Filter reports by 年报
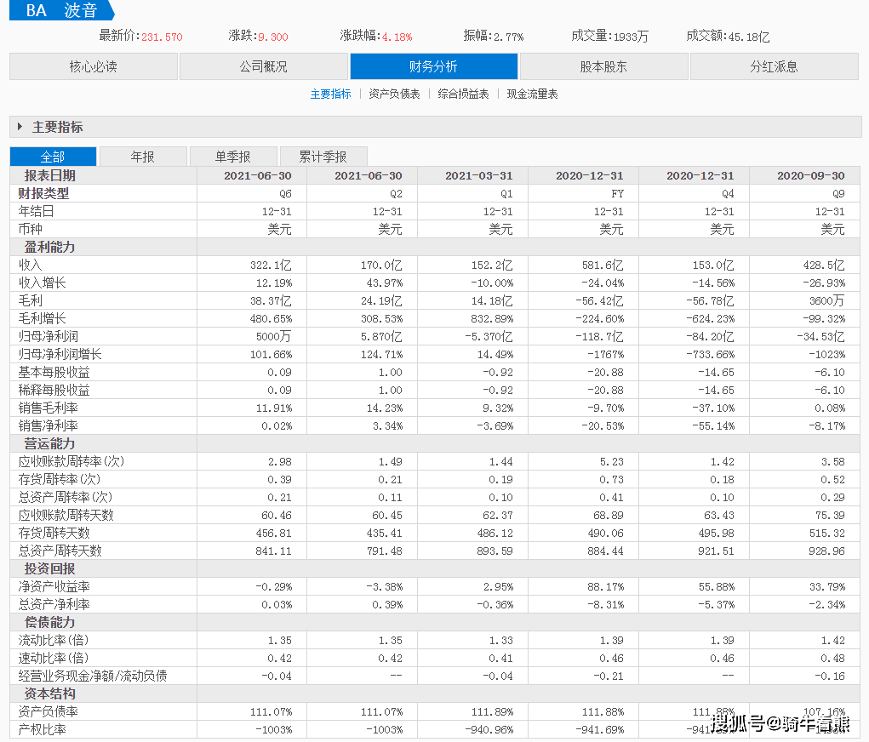869x742 pixels. click(x=144, y=156)
